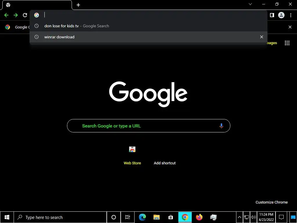Screen dimensions: 297x223
Task: Open the profile avatar menu
Action: click(x=281, y=15)
